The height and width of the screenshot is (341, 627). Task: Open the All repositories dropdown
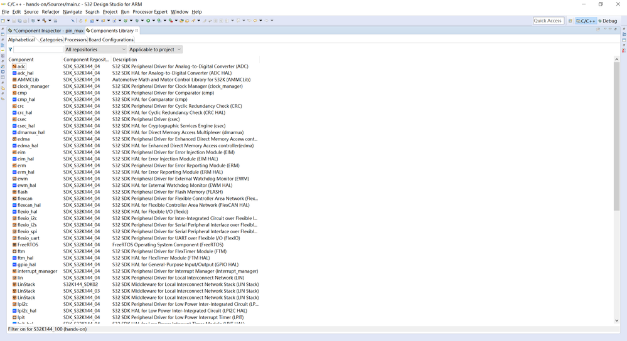pos(95,50)
